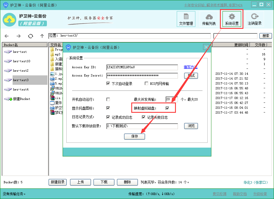This screenshot has height=199, width=274.
Task: Open the 填写方法 help link
Action: [x=190, y=67]
